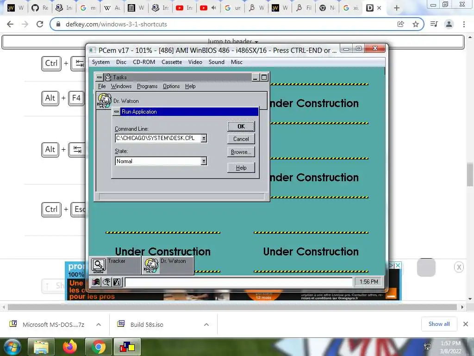Open Chrome three-dot menu
The height and width of the screenshot is (356, 474).
coord(464,24)
